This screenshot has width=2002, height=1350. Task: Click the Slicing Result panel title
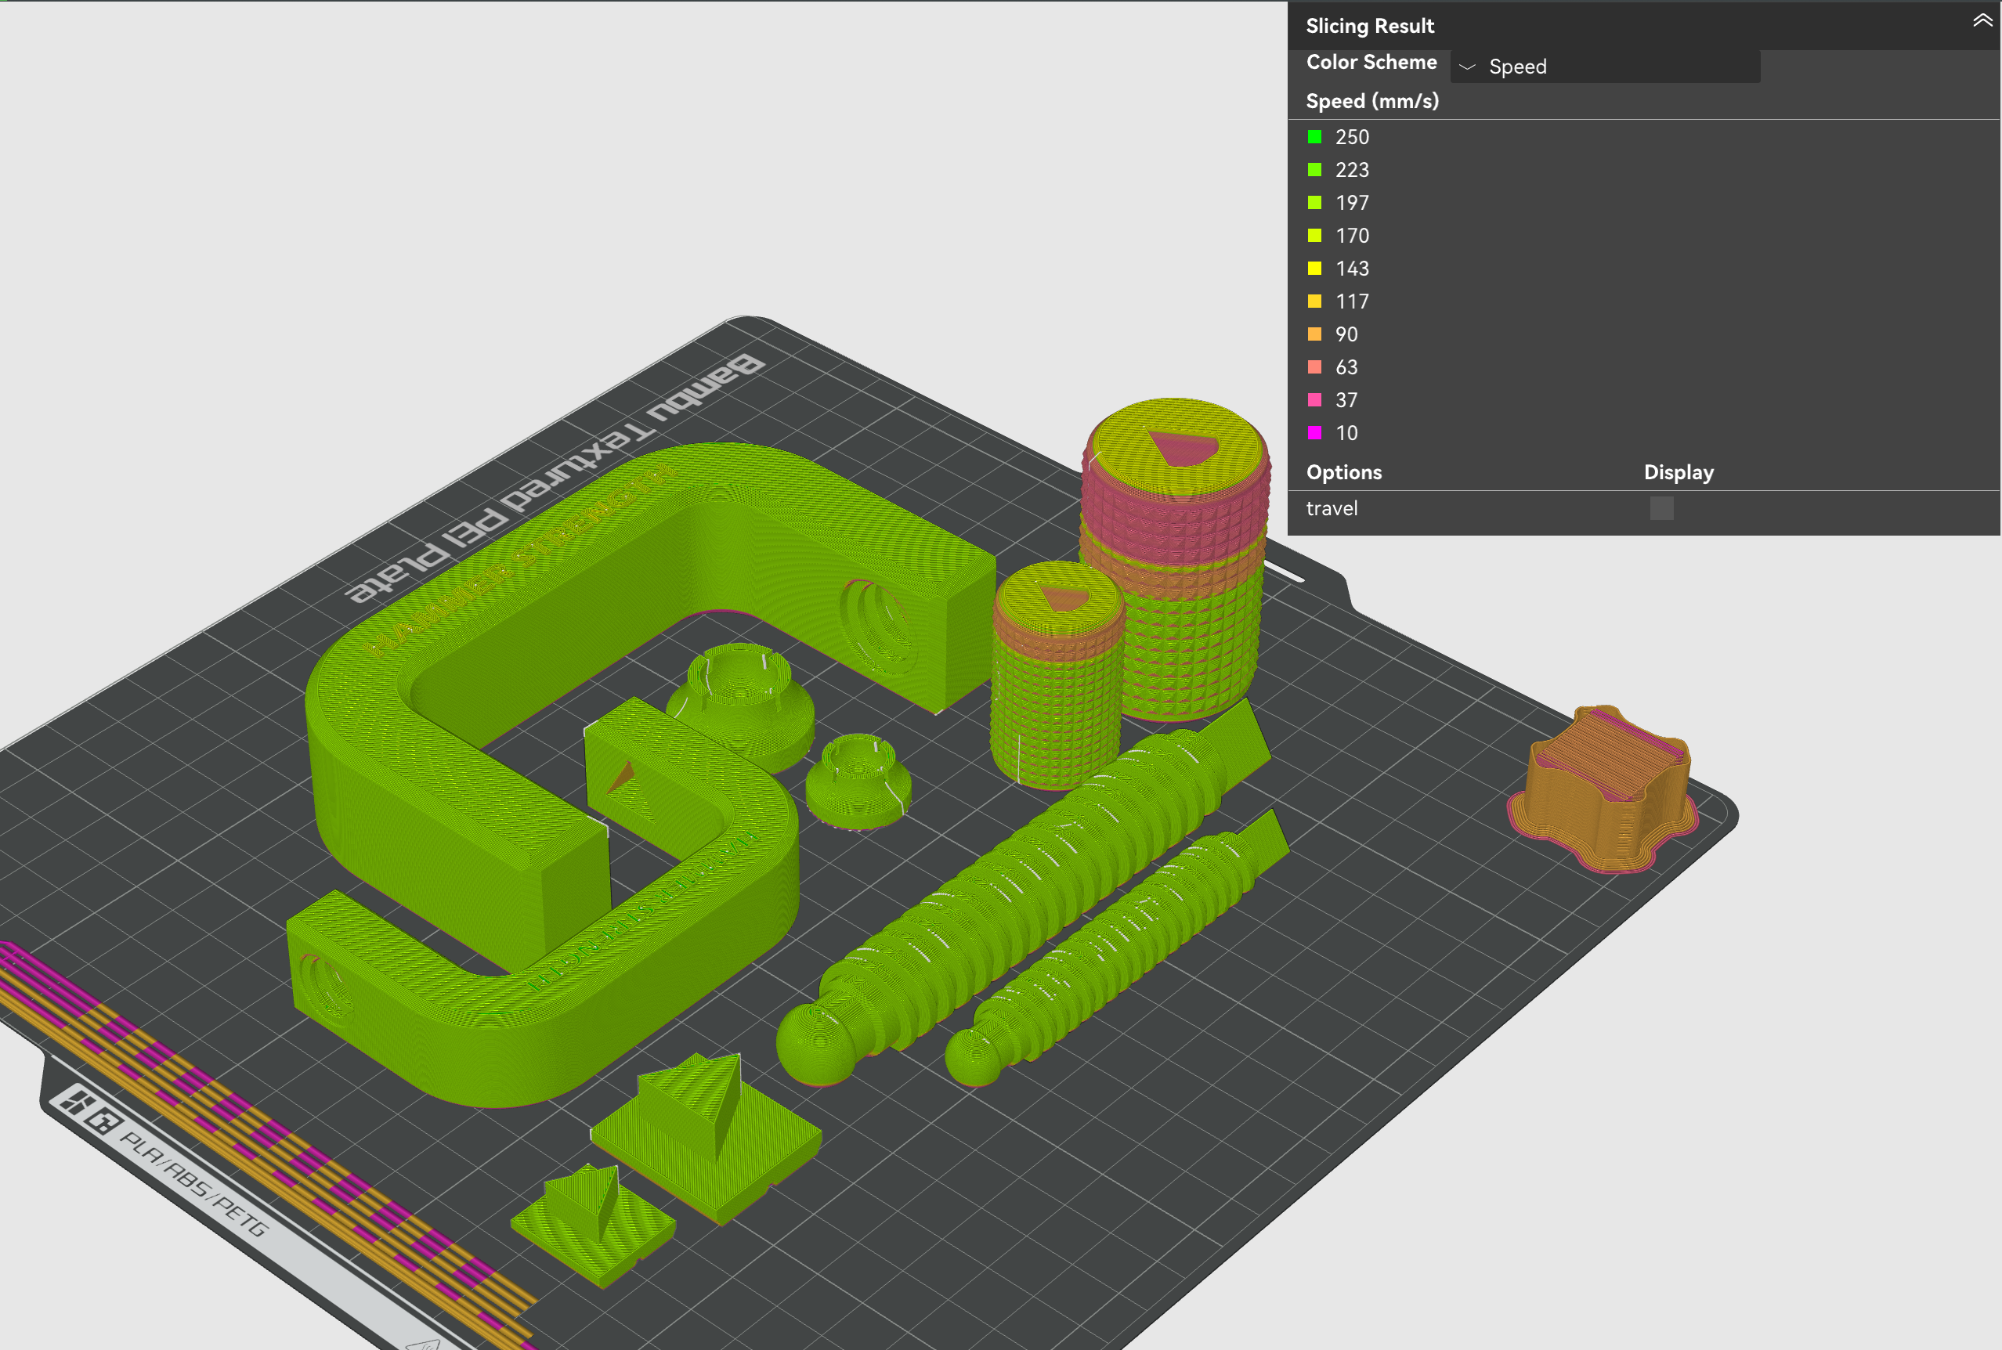pyautogui.click(x=1369, y=26)
